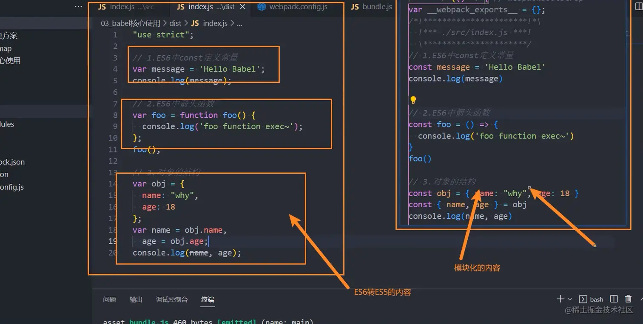This screenshot has width=643, height=324.
Task: Expand the breadcrumb trailing ellipsis symbol list
Action: point(239,23)
